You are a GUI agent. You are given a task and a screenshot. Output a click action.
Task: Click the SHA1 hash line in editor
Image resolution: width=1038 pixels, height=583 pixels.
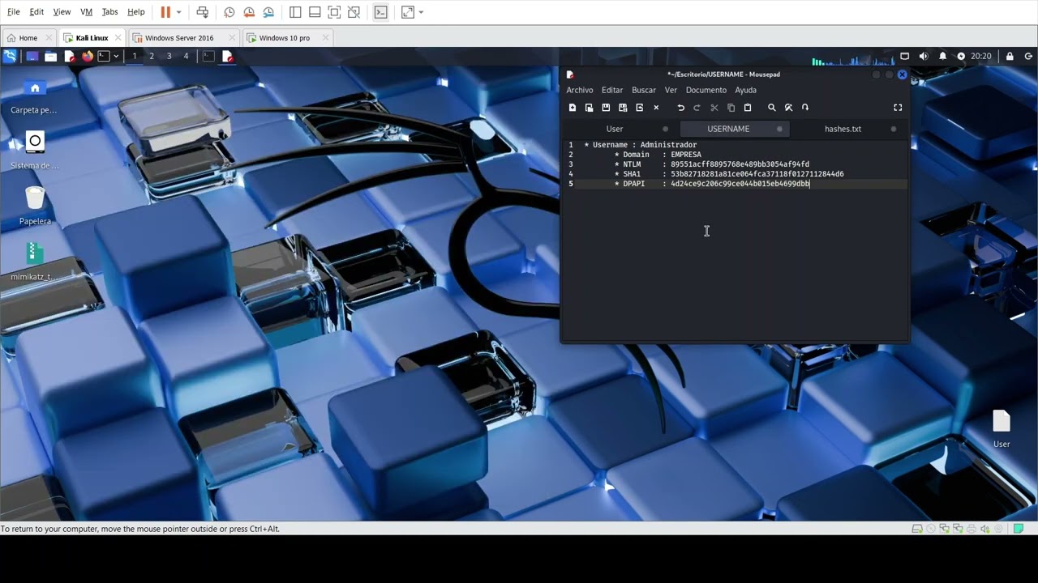[729, 174]
